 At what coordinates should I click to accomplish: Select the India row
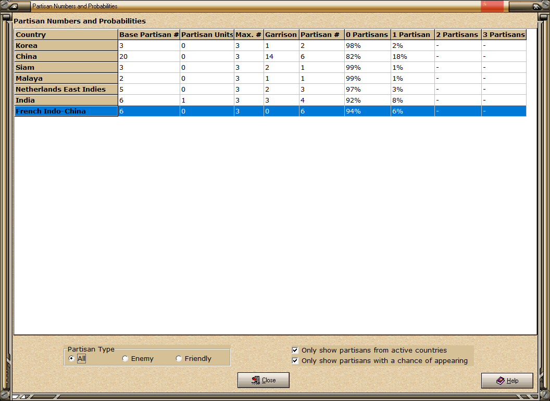pyautogui.click(x=270, y=100)
